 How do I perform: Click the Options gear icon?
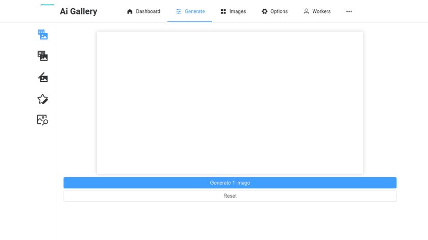pos(265,11)
